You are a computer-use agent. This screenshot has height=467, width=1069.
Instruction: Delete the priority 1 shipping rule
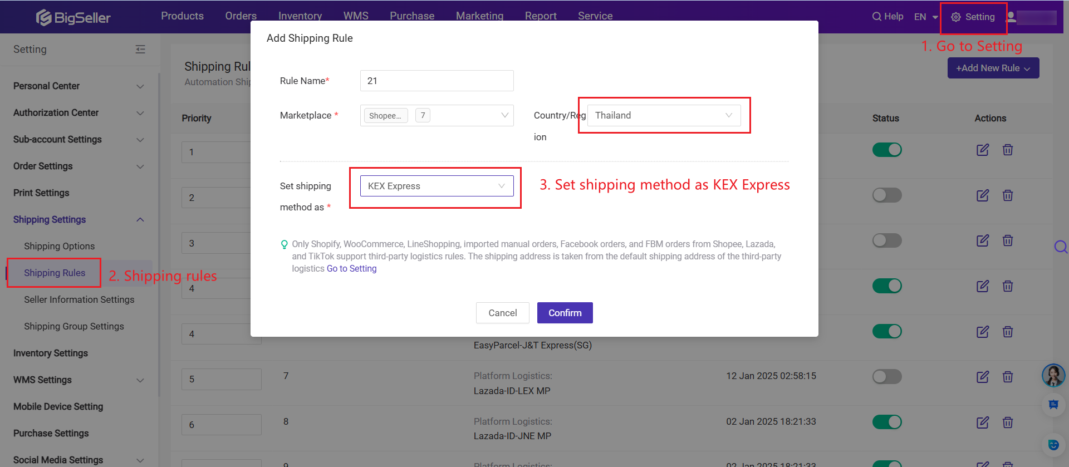click(x=1008, y=150)
